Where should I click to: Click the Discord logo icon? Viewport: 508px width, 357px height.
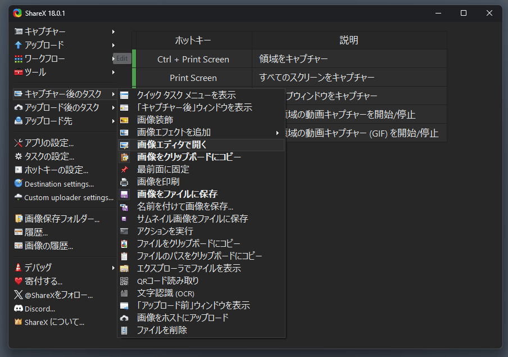tap(19, 309)
